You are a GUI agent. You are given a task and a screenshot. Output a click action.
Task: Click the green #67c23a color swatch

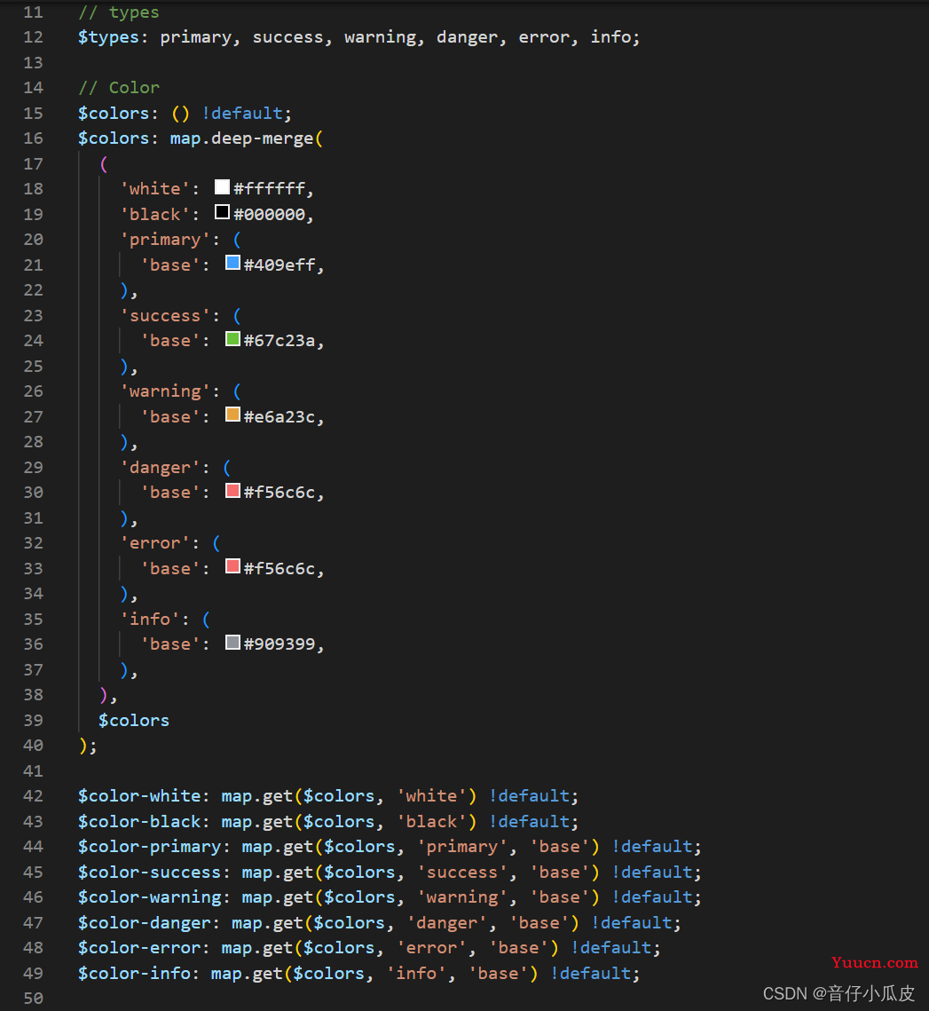232,338
